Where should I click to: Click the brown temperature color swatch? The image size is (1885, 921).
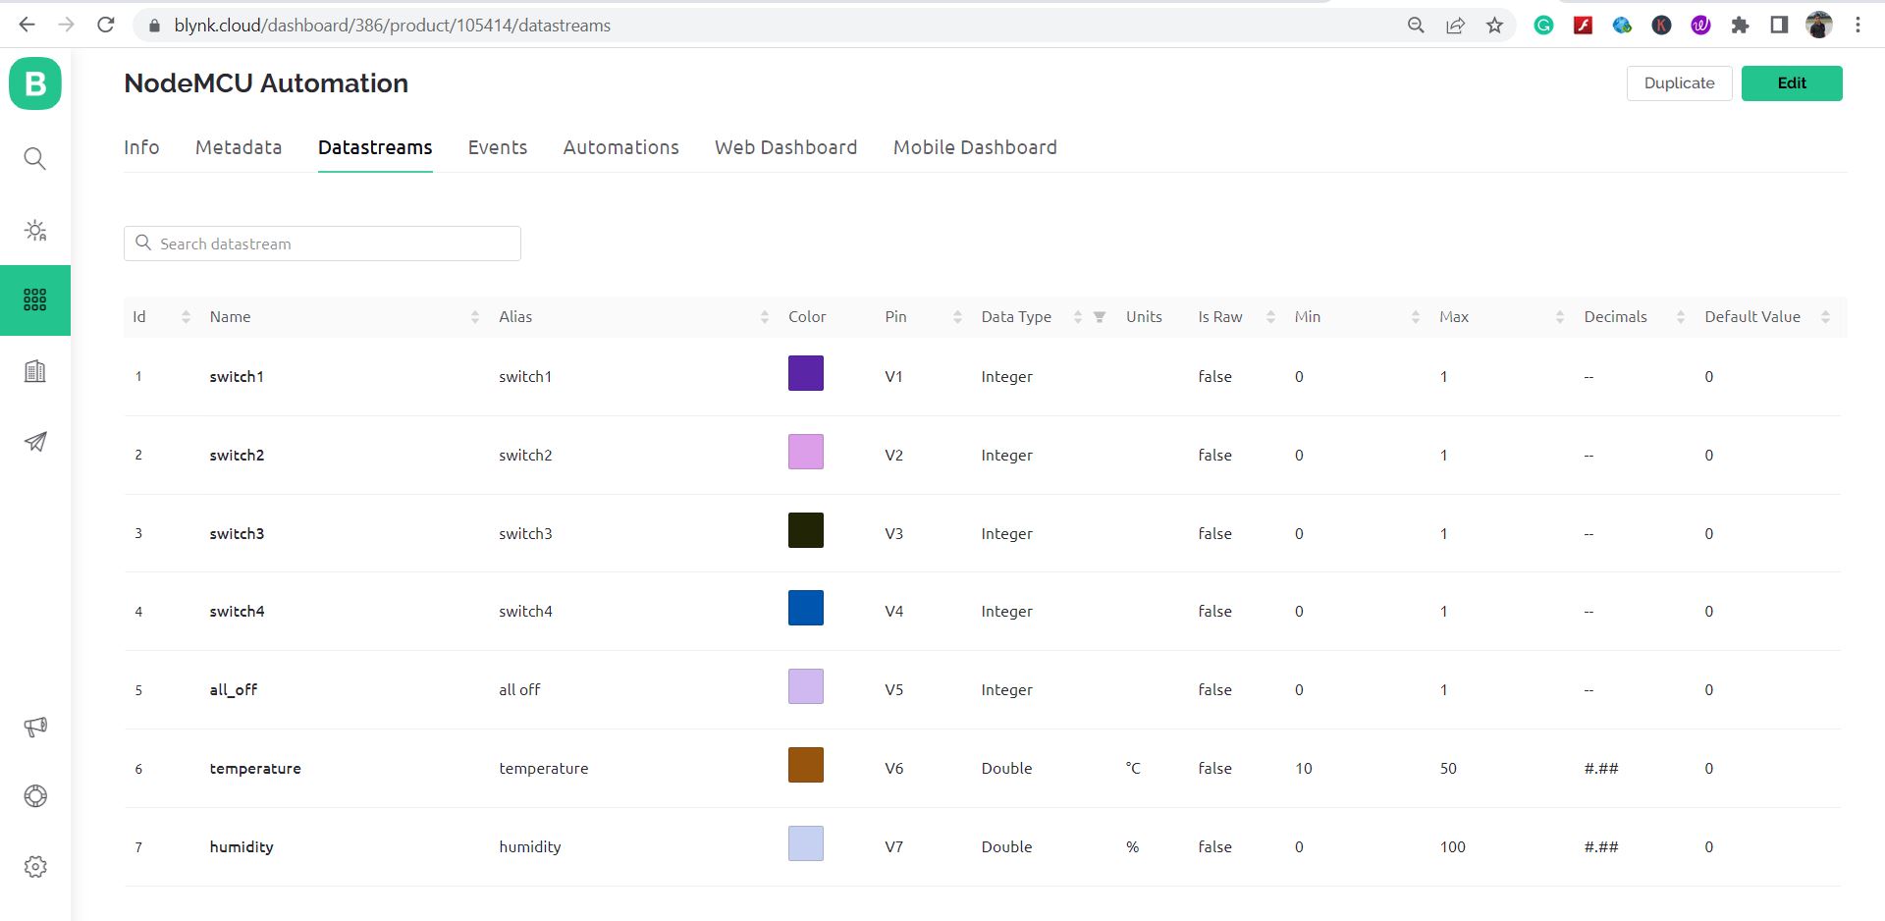[805, 765]
